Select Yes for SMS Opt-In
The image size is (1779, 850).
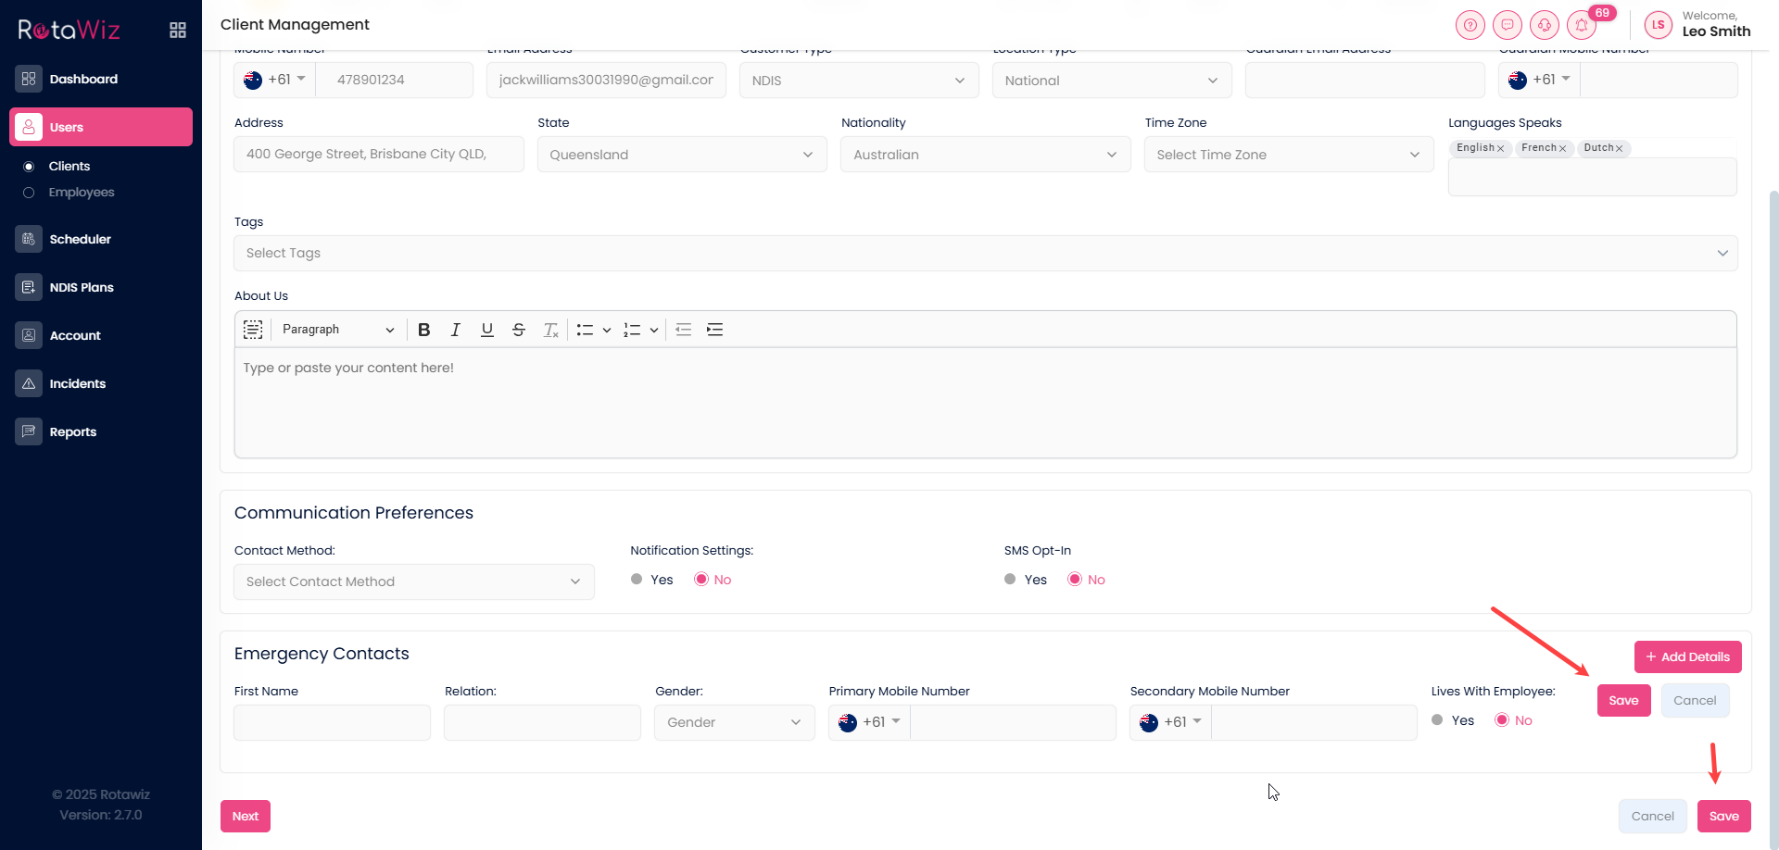(x=1010, y=580)
